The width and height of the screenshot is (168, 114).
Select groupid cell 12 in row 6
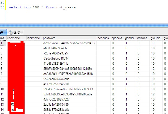156,69
